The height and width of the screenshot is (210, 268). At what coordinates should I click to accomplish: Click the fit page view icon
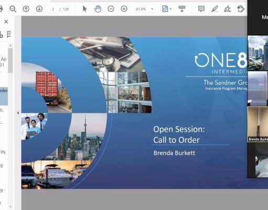[165, 9]
